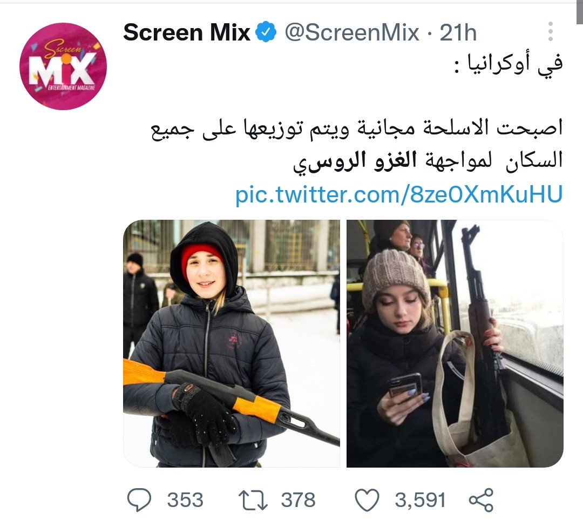
Task: Open the @ScreenMix handle link
Action: click(x=352, y=32)
